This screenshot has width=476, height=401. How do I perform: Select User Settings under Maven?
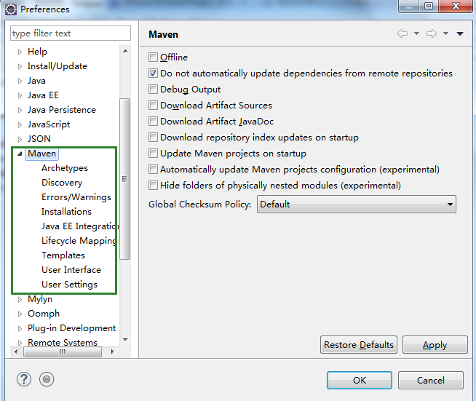coord(70,285)
